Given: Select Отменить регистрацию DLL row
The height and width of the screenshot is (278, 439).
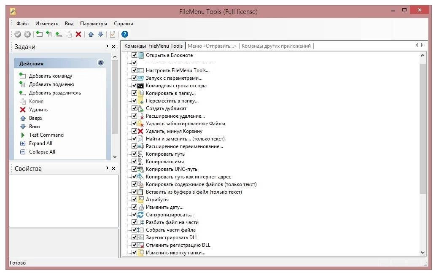Looking at the screenshot, I should pos(178,245).
